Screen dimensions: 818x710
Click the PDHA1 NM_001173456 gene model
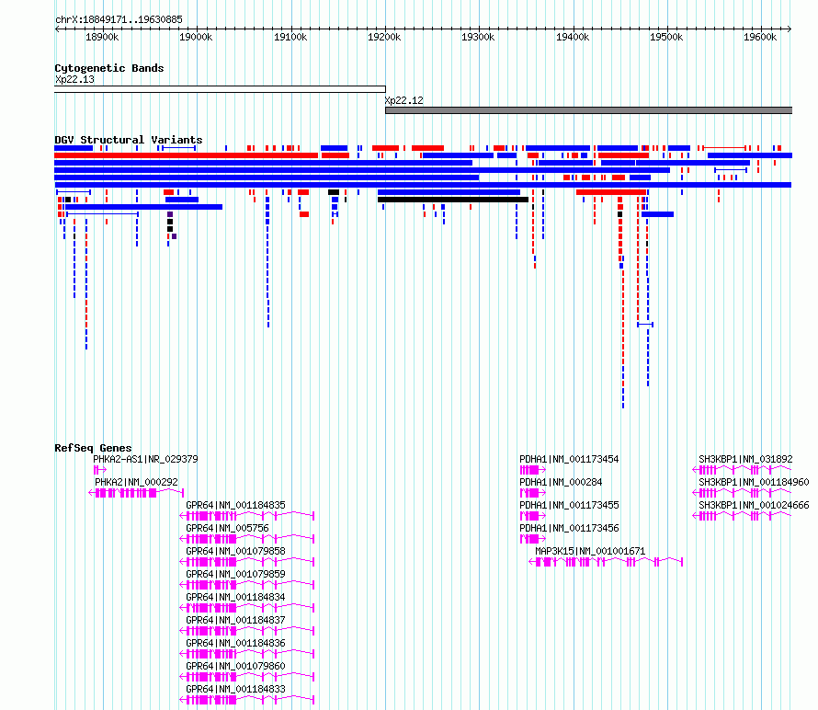533,539
